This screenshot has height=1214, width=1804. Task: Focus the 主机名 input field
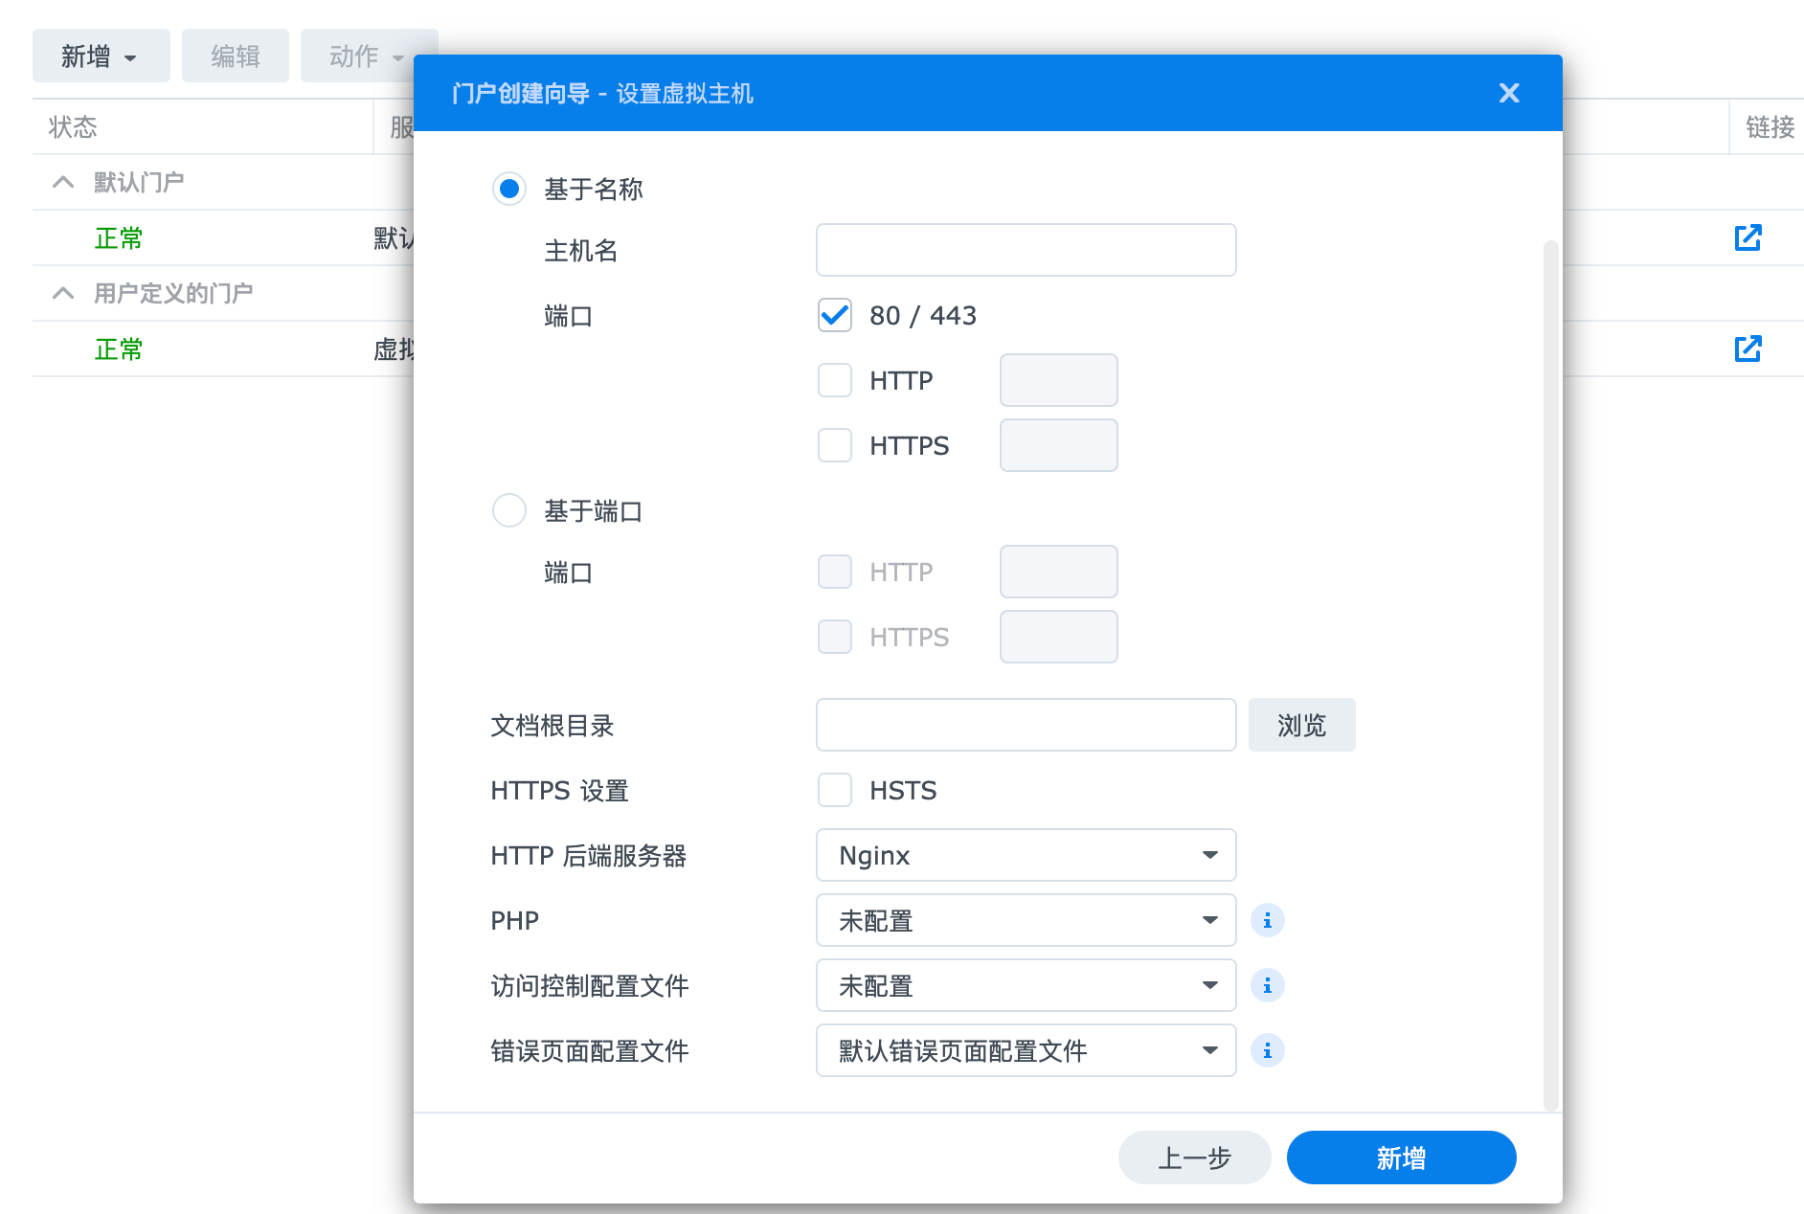click(x=1026, y=250)
